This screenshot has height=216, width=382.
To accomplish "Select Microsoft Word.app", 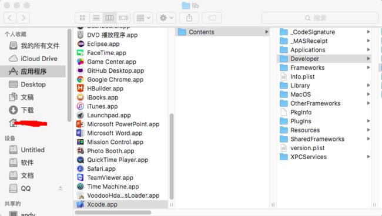I will point(120,133).
